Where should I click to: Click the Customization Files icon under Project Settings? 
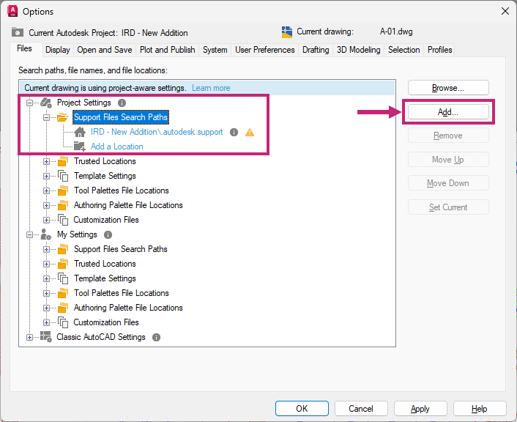(63, 220)
